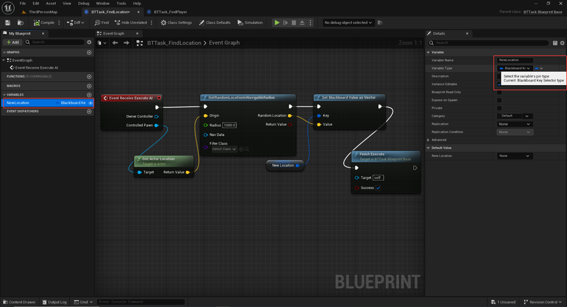Screen dimensions: 567x307
Task: Toggle Blueprint Read Only checkbox
Action: pyautogui.click(x=499, y=92)
